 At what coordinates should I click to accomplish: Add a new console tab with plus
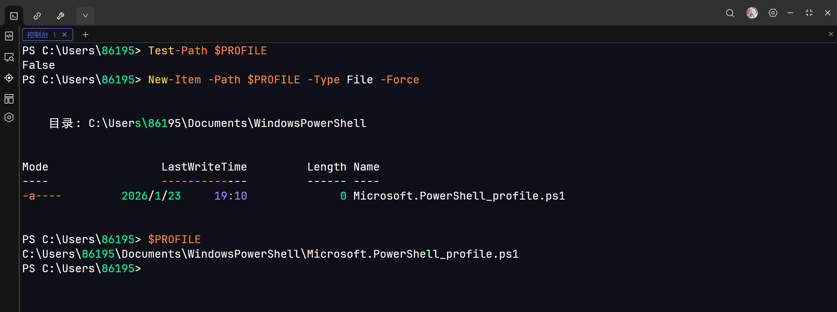pyautogui.click(x=85, y=34)
